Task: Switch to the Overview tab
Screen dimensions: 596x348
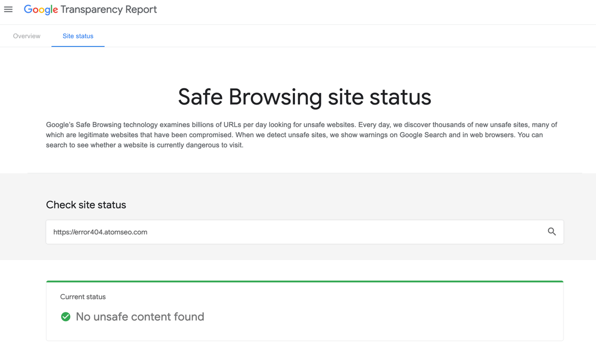Action: coord(26,36)
